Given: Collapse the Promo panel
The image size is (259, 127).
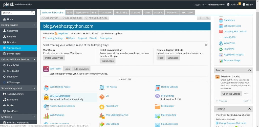Looking at the screenshot, I should tap(249, 70).
